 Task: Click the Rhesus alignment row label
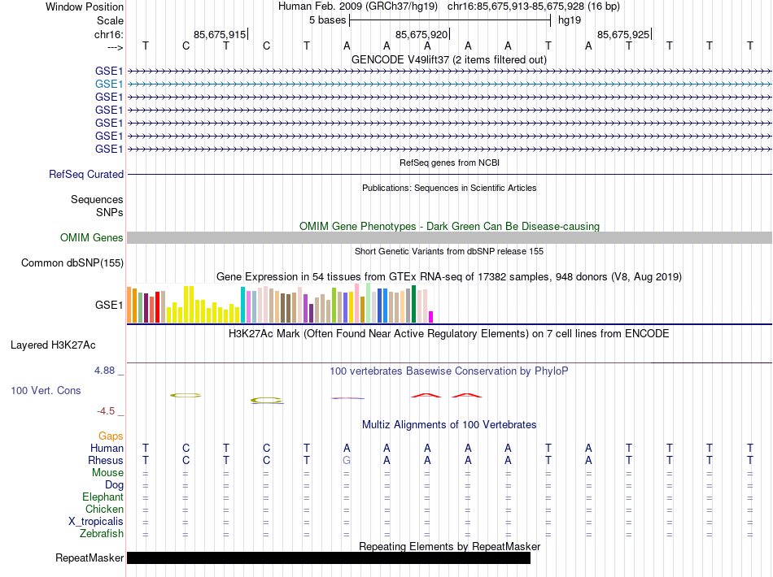[x=106, y=460]
